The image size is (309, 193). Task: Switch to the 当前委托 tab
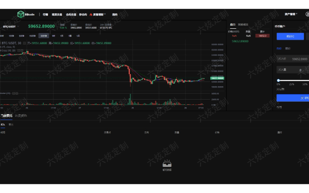click(x=6, y=116)
